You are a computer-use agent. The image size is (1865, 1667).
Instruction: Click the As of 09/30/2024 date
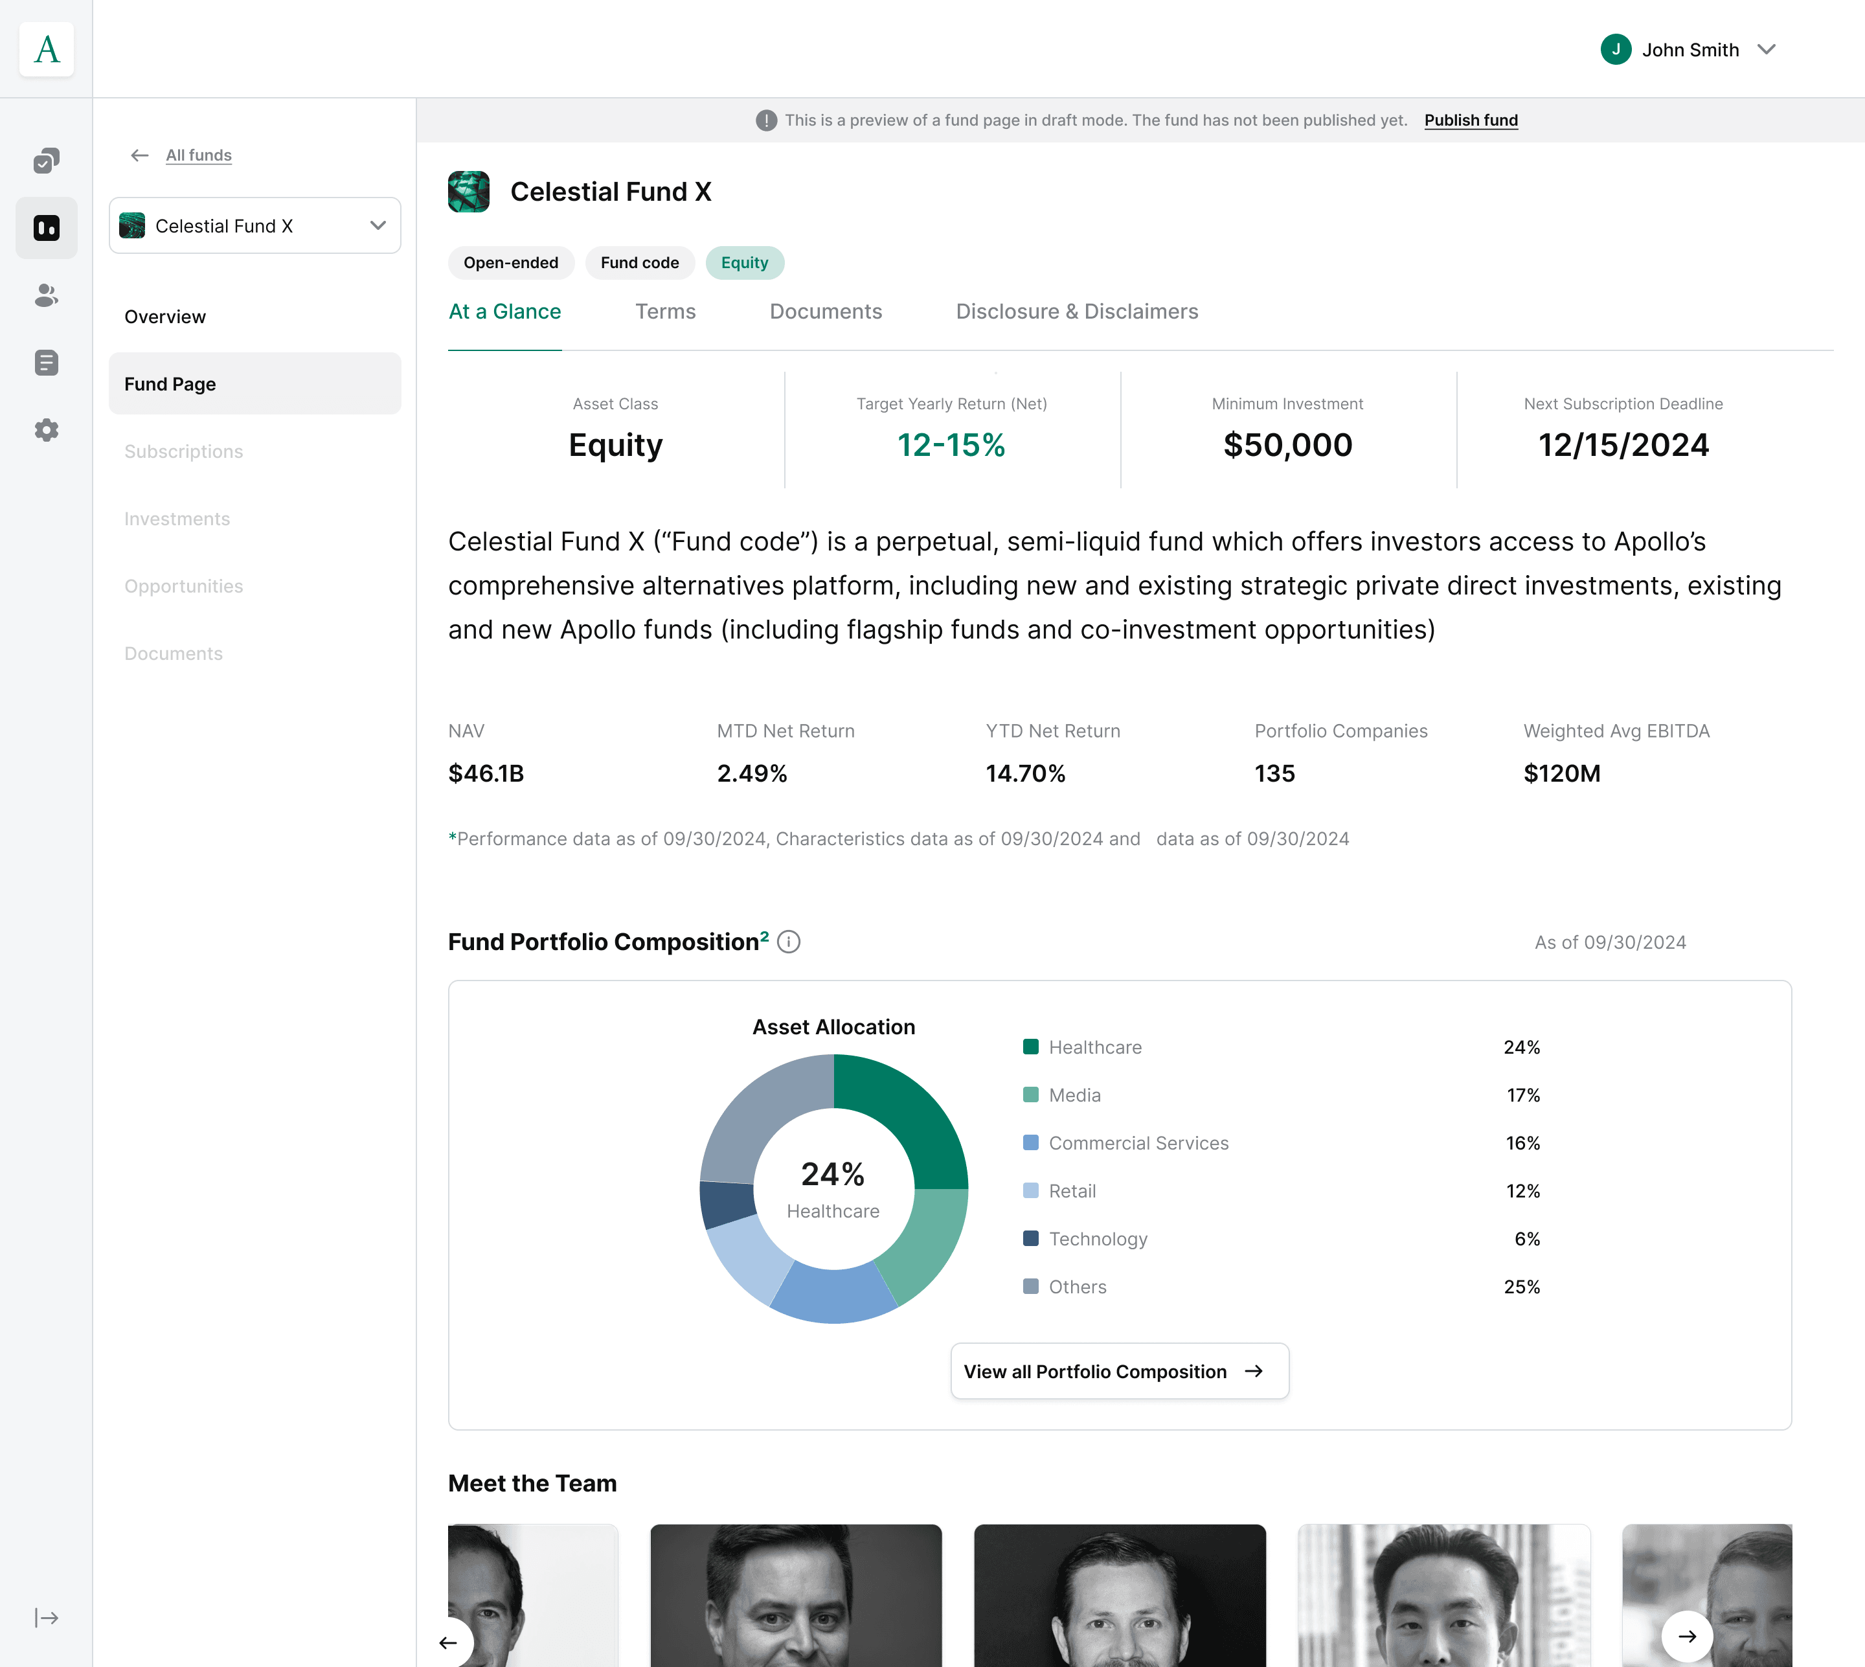click(x=1611, y=942)
